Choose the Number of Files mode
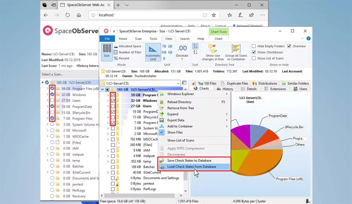This screenshot has width=352, height=204. [128, 52]
